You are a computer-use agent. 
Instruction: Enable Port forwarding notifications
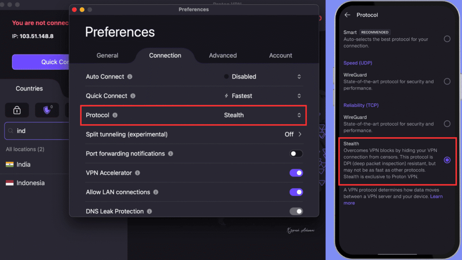point(296,153)
